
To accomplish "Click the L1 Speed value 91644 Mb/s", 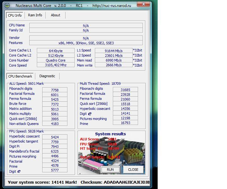I will (x=113, y=51).
